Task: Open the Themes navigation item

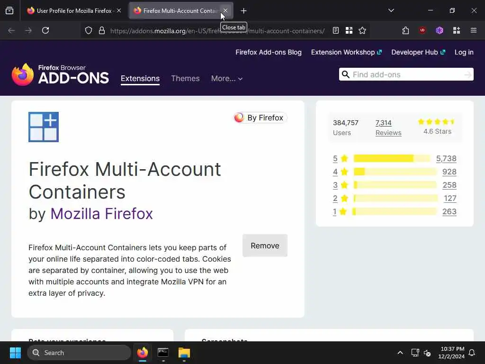Action: (x=185, y=78)
